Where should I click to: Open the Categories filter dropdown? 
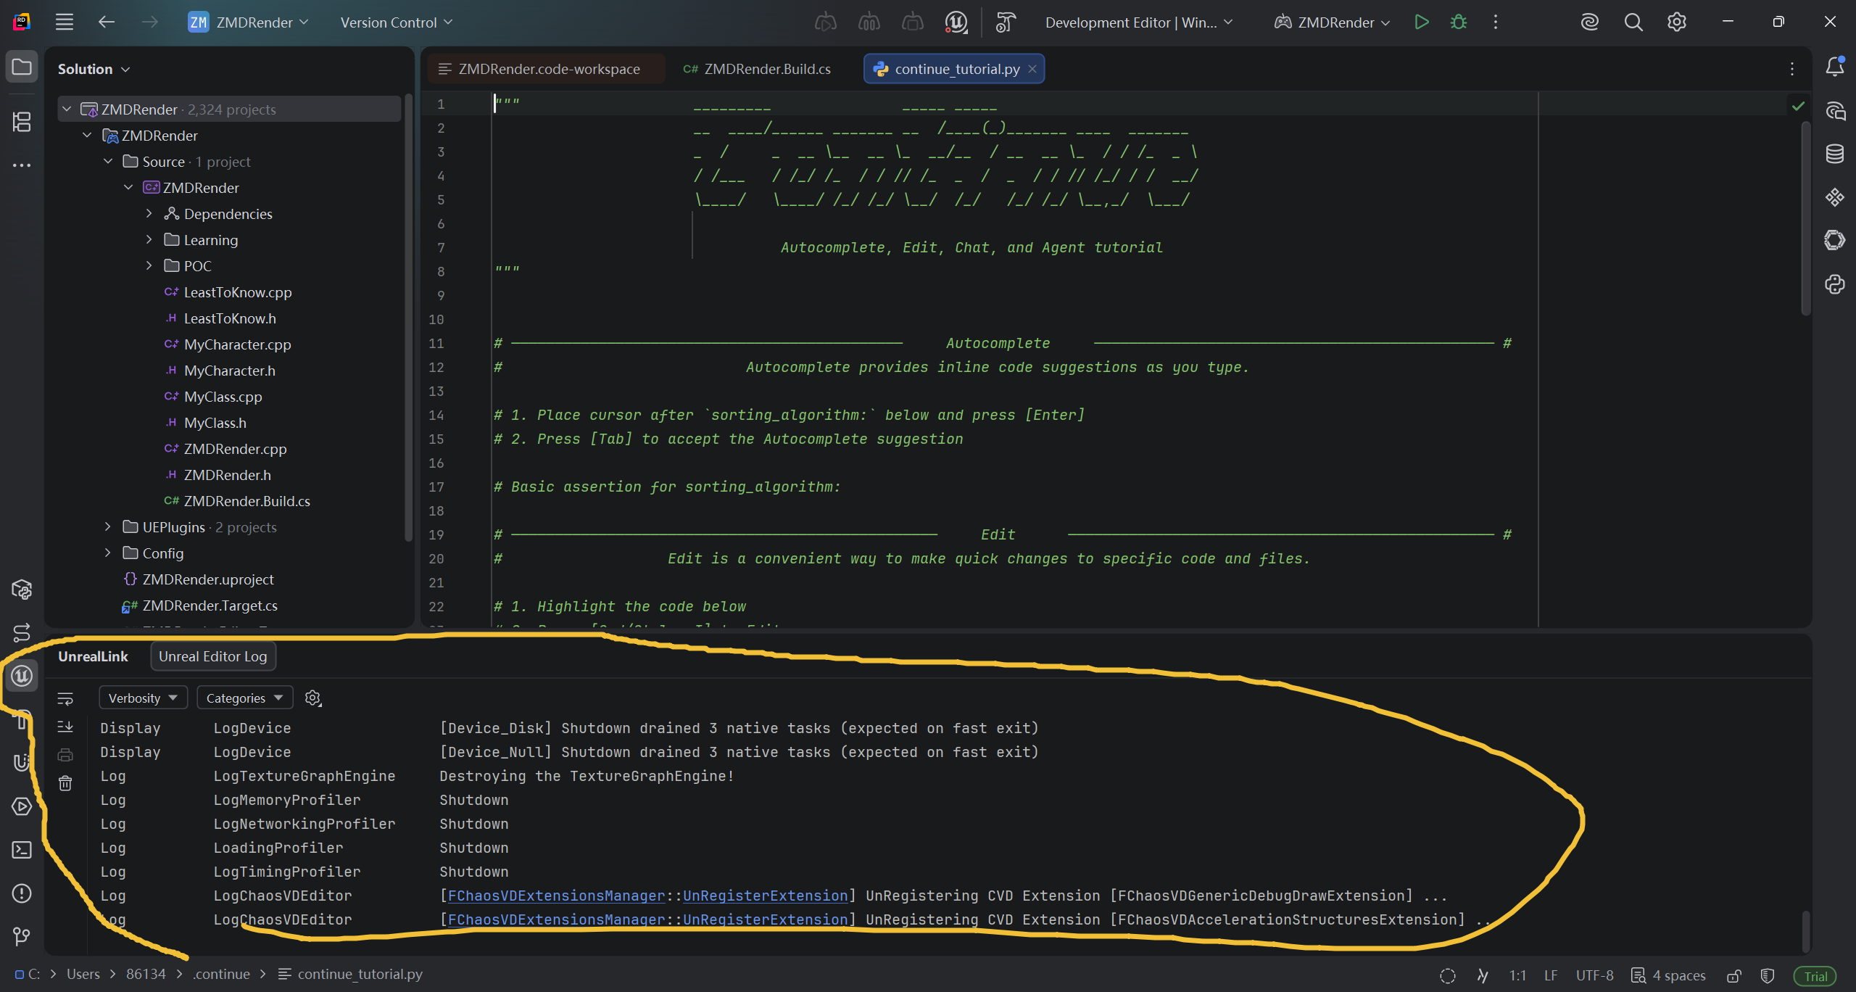pyautogui.click(x=244, y=698)
